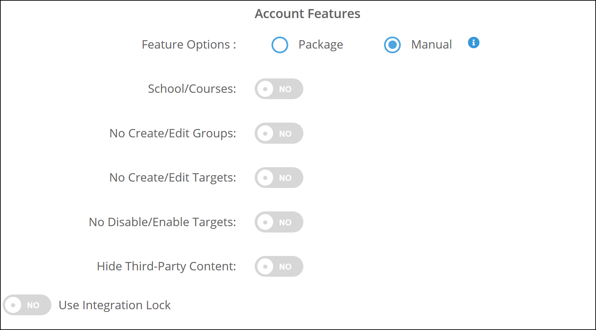The height and width of the screenshot is (330, 596).
Task: Click the No Create/Edit Targets label
Action: 173,178
